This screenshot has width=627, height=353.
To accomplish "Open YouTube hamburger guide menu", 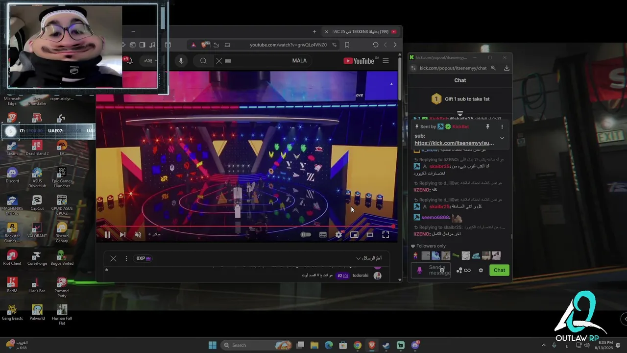I will point(386,61).
